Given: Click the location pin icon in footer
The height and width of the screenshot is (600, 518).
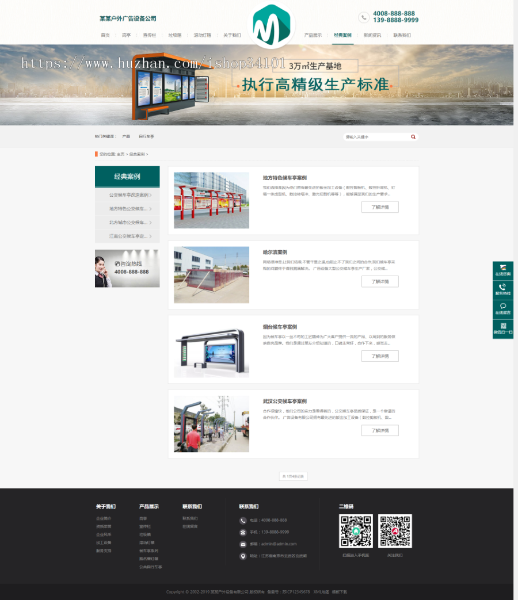Looking at the screenshot, I should [243, 556].
